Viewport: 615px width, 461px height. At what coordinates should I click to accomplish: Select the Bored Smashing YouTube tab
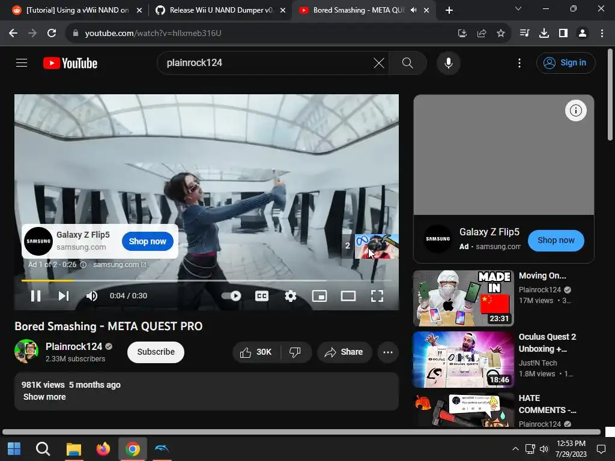click(358, 10)
